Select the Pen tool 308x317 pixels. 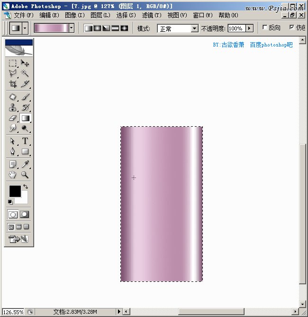12,151
